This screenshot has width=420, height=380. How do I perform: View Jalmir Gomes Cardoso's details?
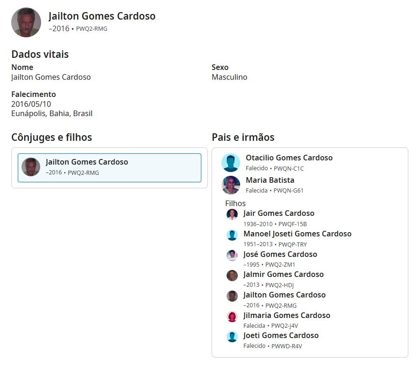click(283, 274)
